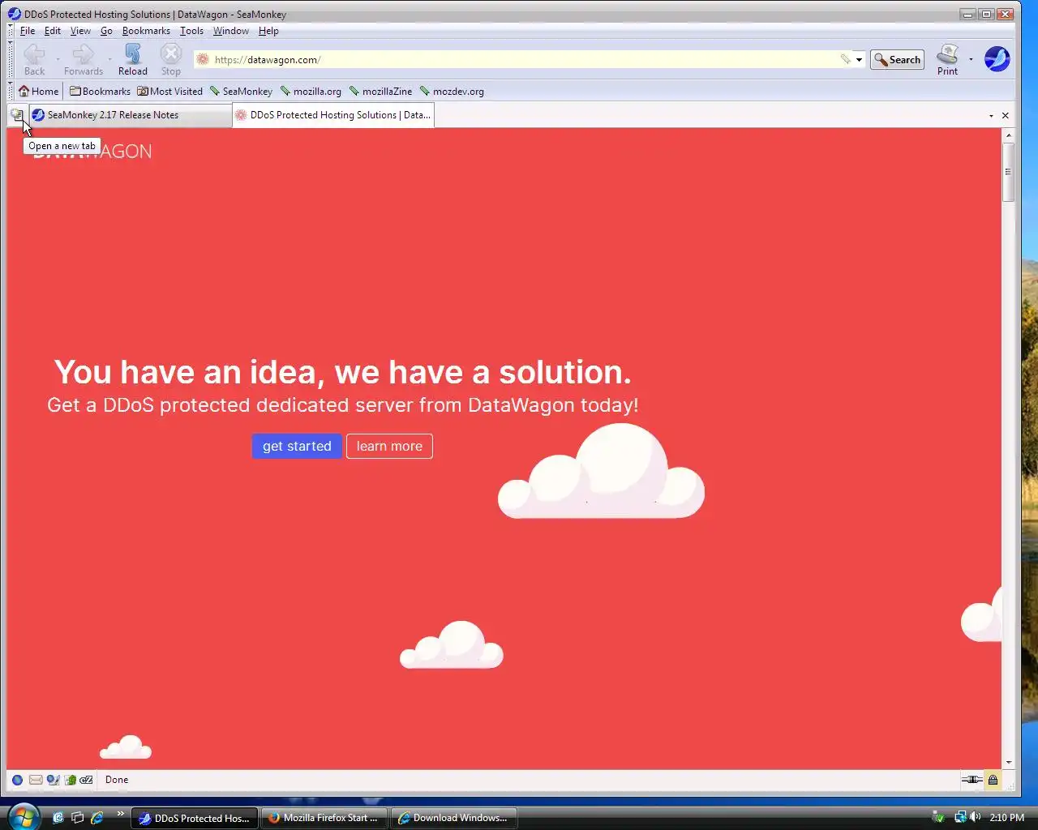Click the DDoS Protected Hos... taskbar button
Viewport: 1038px width, 830px height.
pos(195,818)
